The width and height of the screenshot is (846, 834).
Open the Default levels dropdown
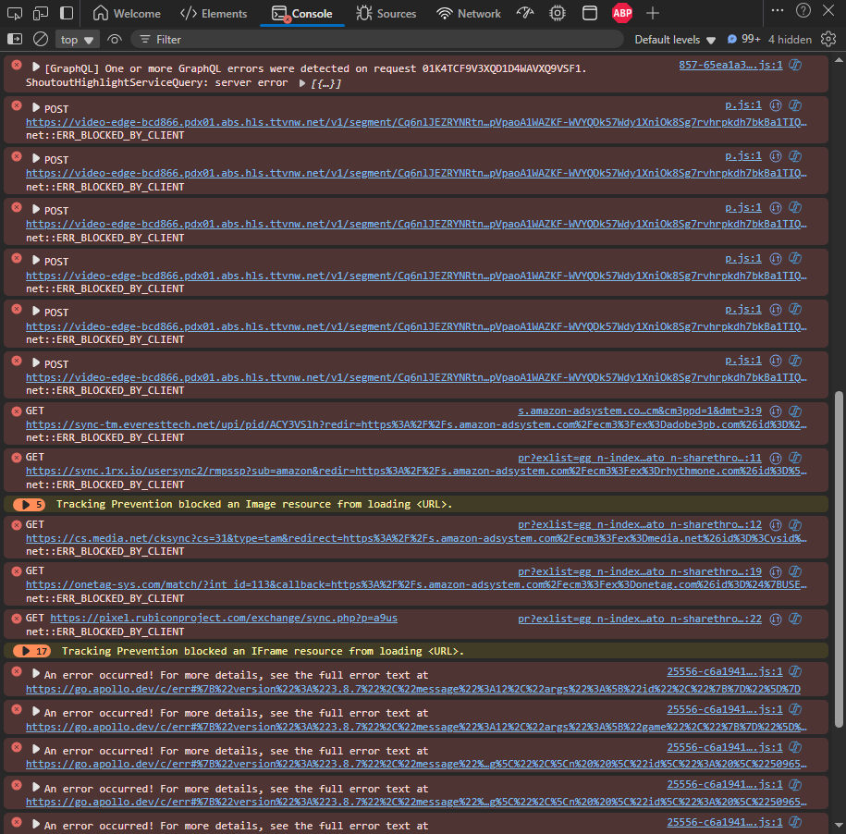click(x=675, y=40)
